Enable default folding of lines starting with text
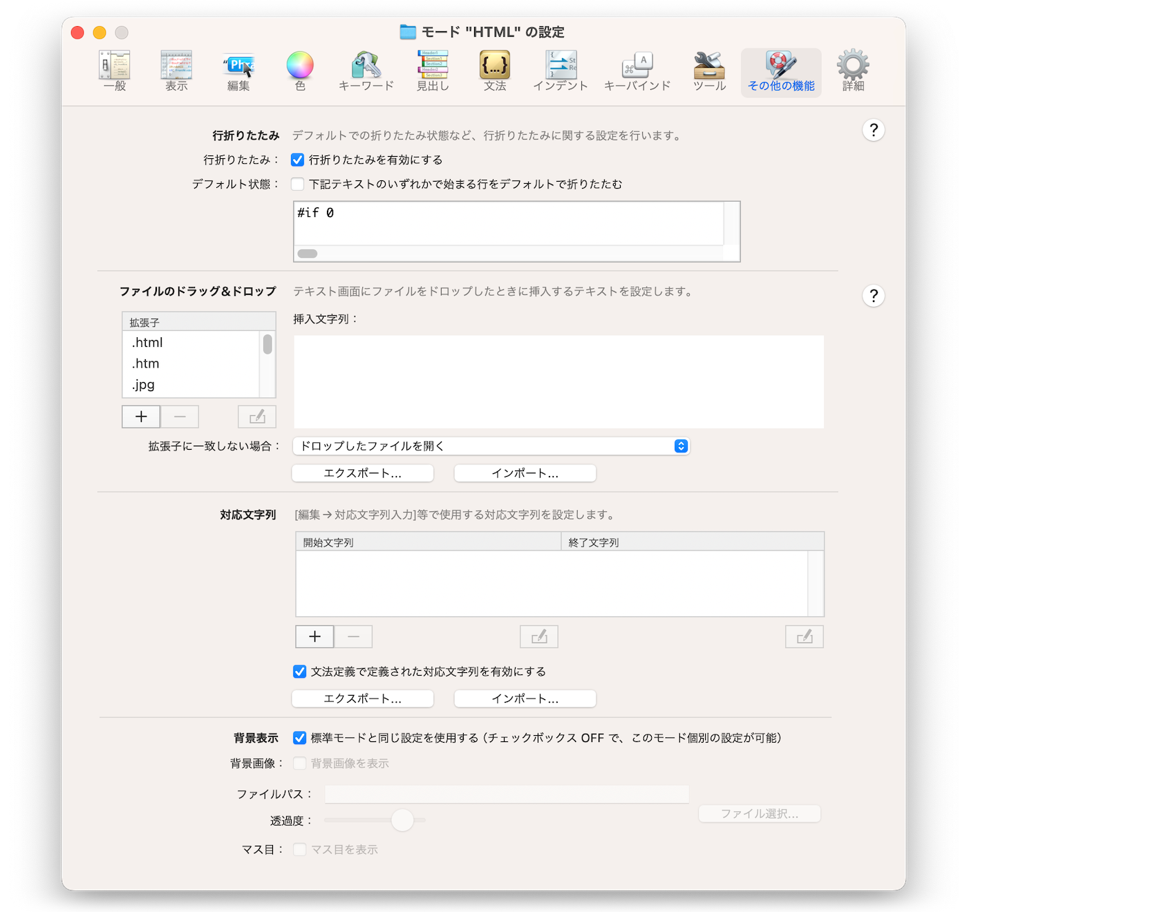1175x912 pixels. [298, 184]
